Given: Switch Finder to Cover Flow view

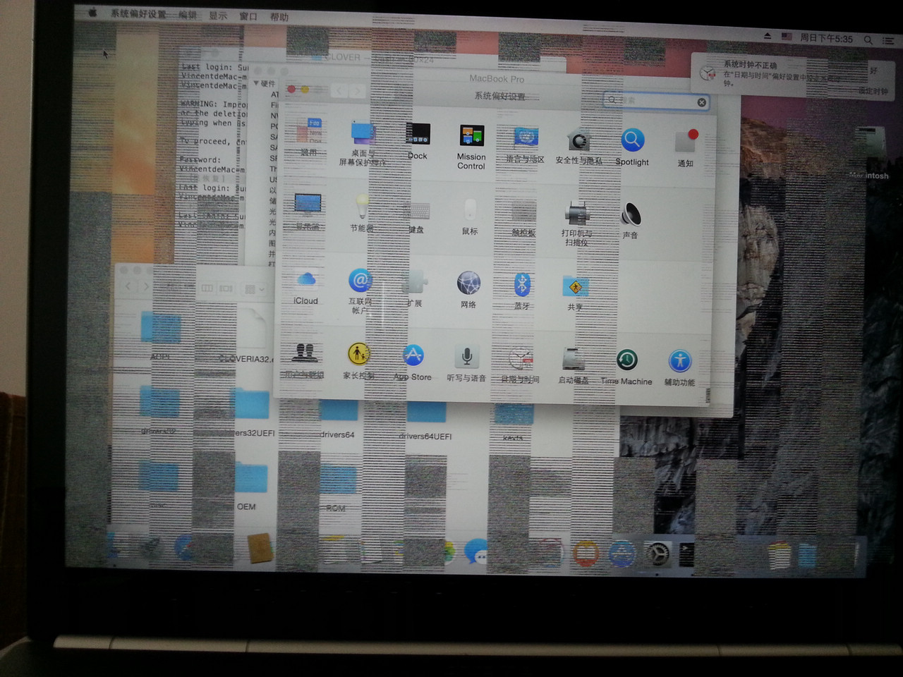Looking at the screenshot, I should (226, 288).
